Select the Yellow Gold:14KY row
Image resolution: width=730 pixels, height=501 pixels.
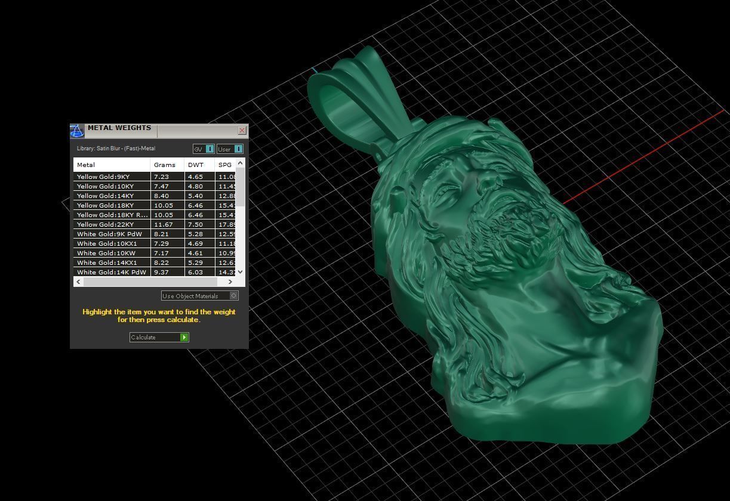[155, 196]
